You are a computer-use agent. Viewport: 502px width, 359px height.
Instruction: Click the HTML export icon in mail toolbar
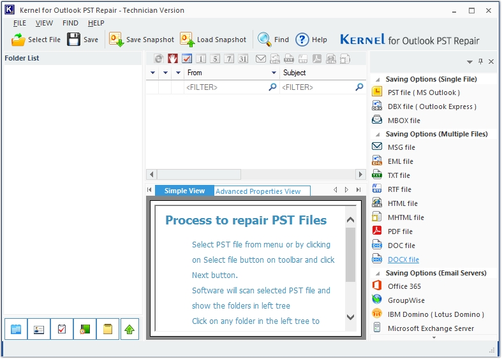tap(330, 59)
